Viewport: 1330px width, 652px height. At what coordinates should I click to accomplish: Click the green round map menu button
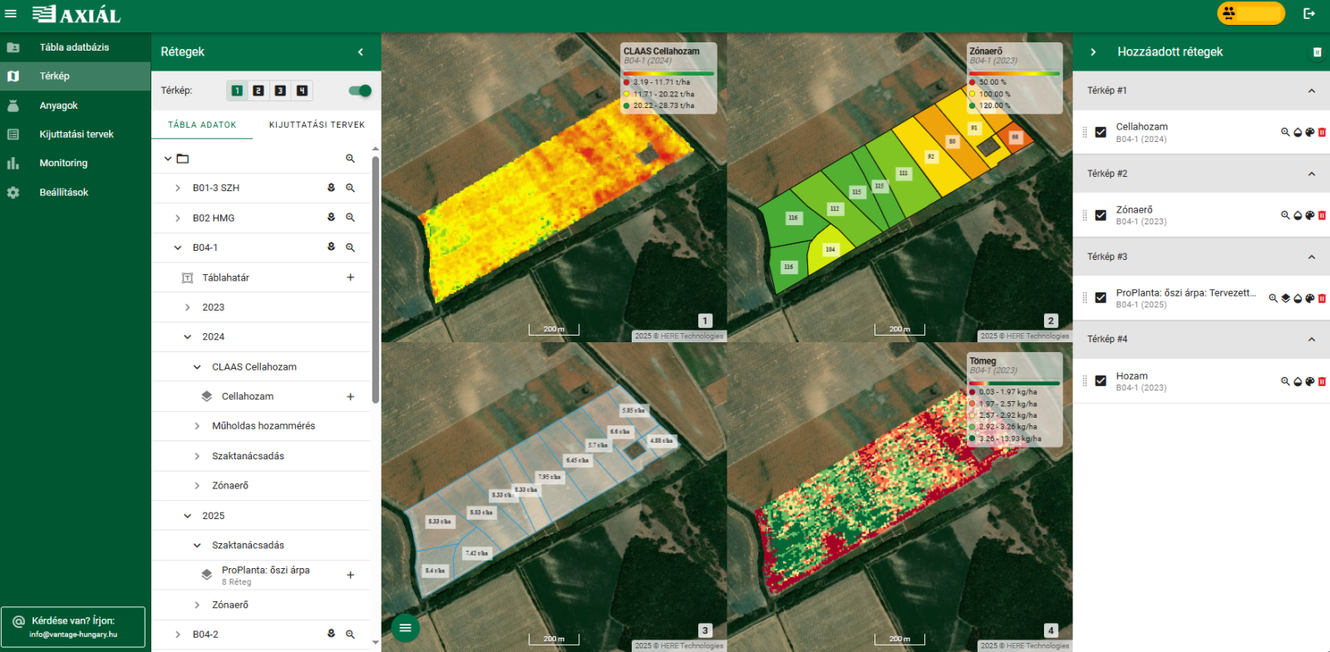point(405,628)
